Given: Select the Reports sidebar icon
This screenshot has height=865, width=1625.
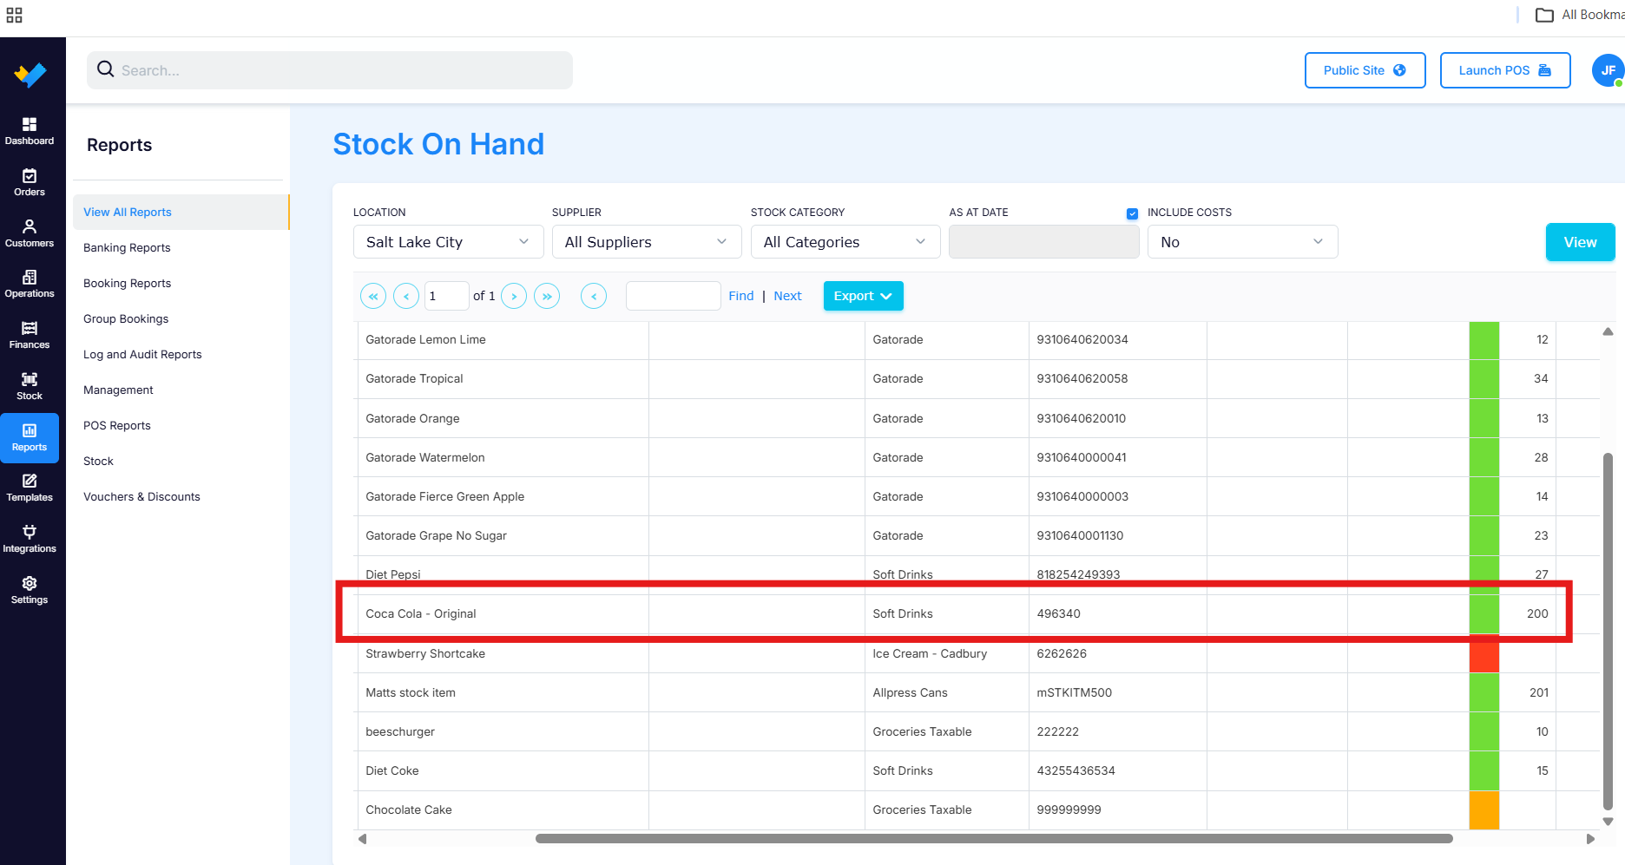Looking at the screenshot, I should click(x=30, y=437).
